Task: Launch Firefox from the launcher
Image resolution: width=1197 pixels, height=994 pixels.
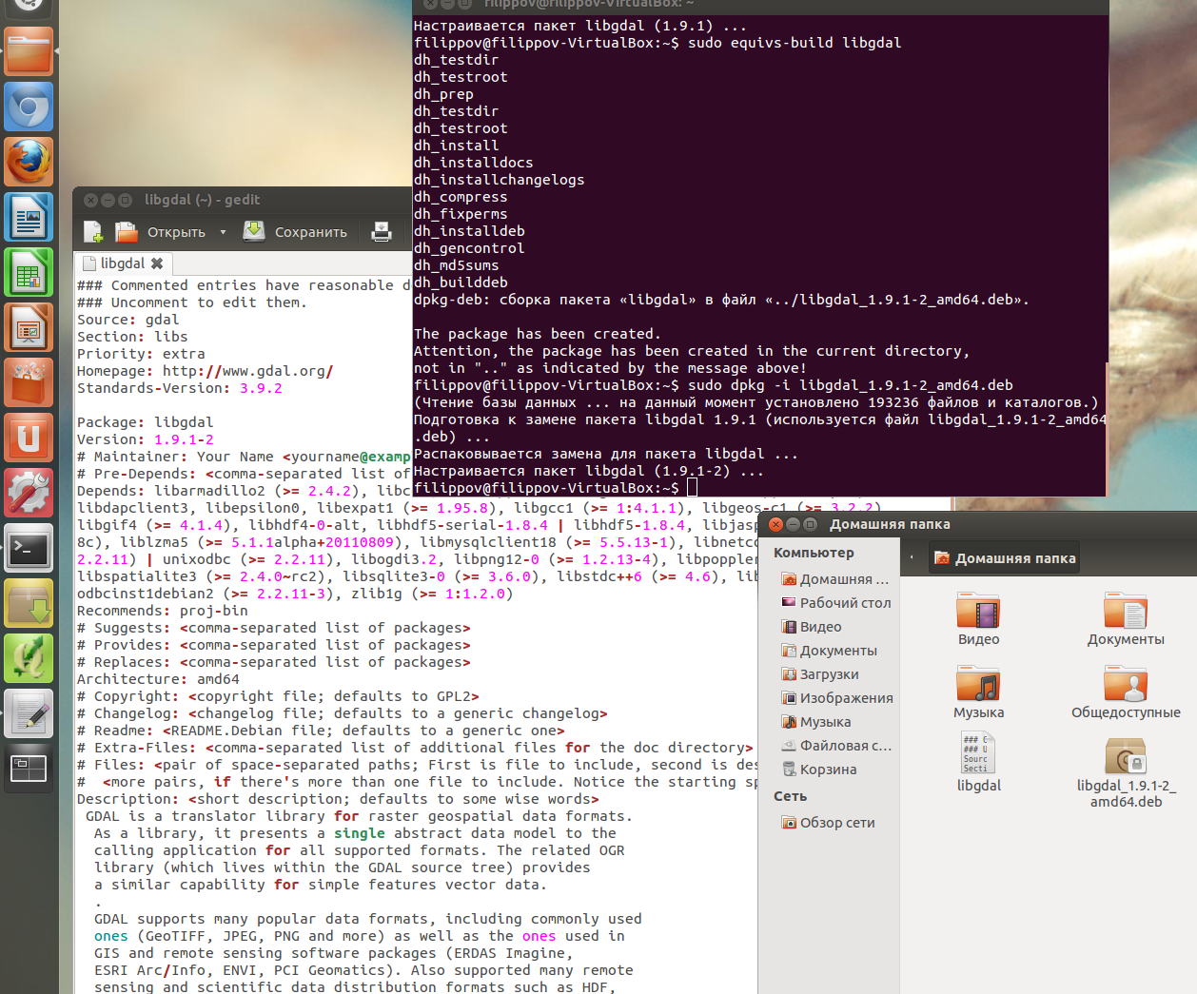Action: click(29, 162)
